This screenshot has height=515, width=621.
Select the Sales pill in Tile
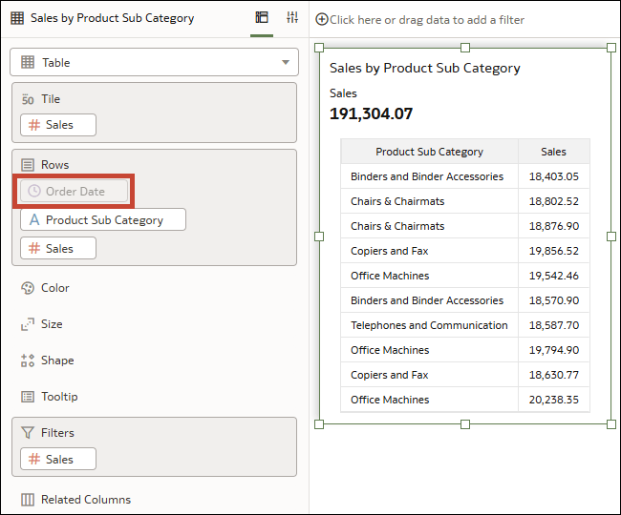(x=59, y=125)
